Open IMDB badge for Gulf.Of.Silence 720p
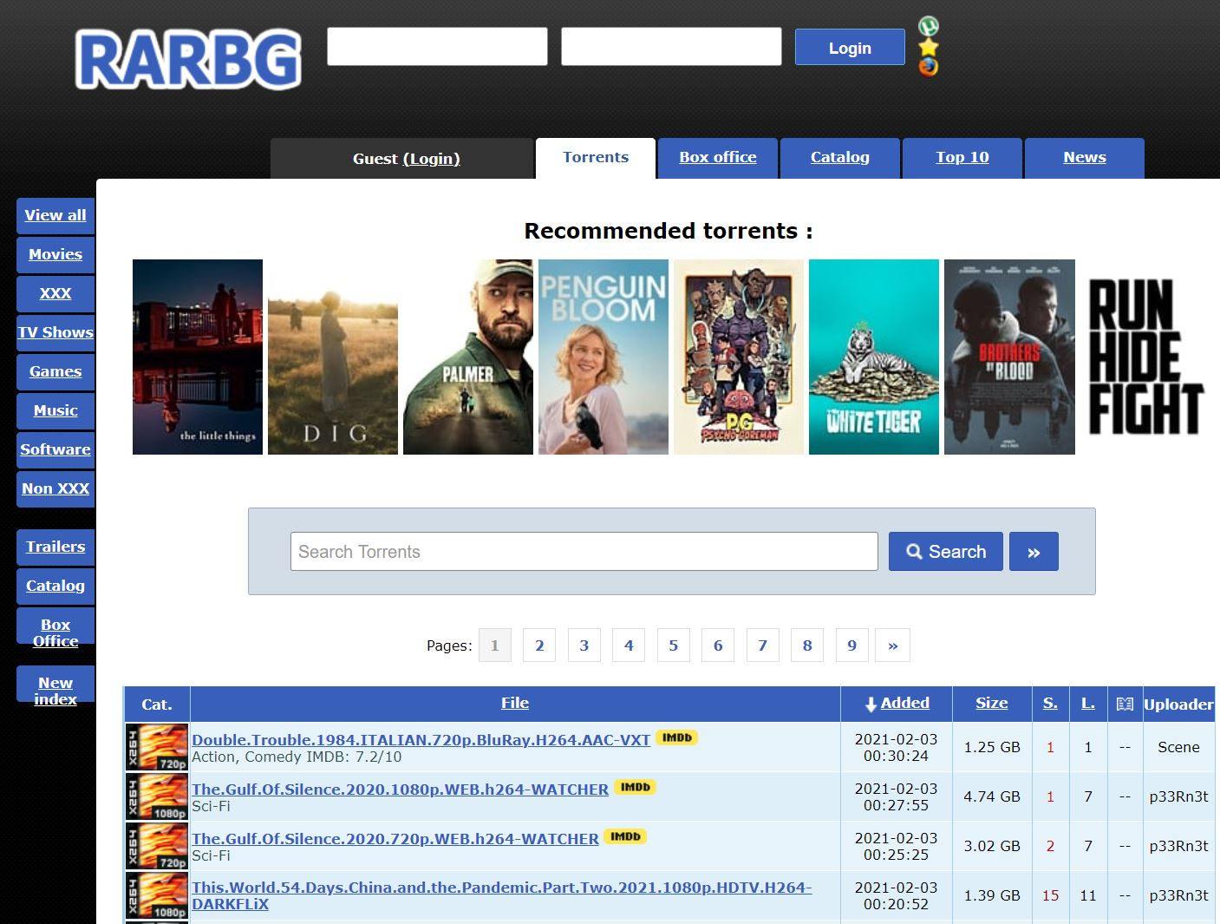The width and height of the screenshot is (1220, 924). [625, 836]
